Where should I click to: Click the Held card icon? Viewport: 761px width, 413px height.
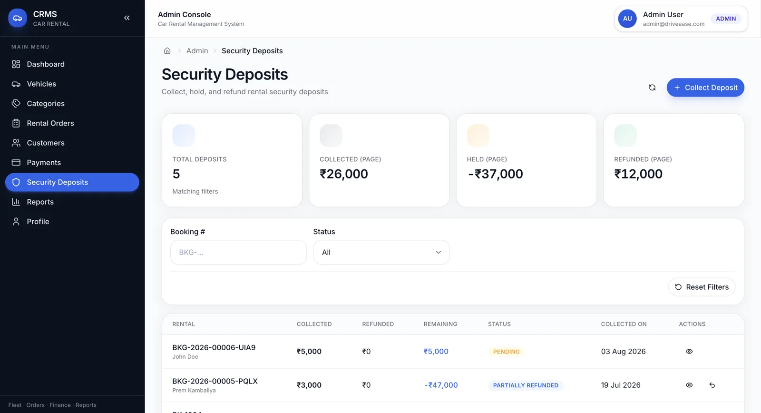478,135
